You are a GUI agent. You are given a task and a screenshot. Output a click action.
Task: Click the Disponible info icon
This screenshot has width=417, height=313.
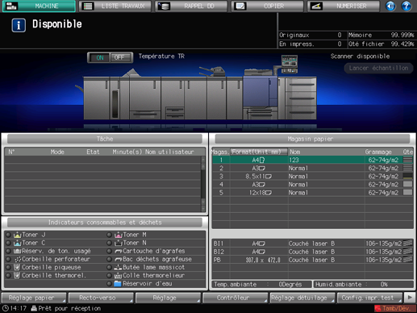[x=19, y=25]
